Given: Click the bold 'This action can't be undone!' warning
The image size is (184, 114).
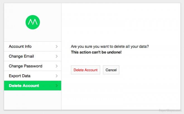Looking at the screenshot, I should tap(96, 52).
